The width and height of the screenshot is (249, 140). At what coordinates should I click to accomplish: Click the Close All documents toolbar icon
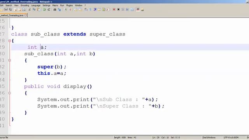tap(20, 9)
